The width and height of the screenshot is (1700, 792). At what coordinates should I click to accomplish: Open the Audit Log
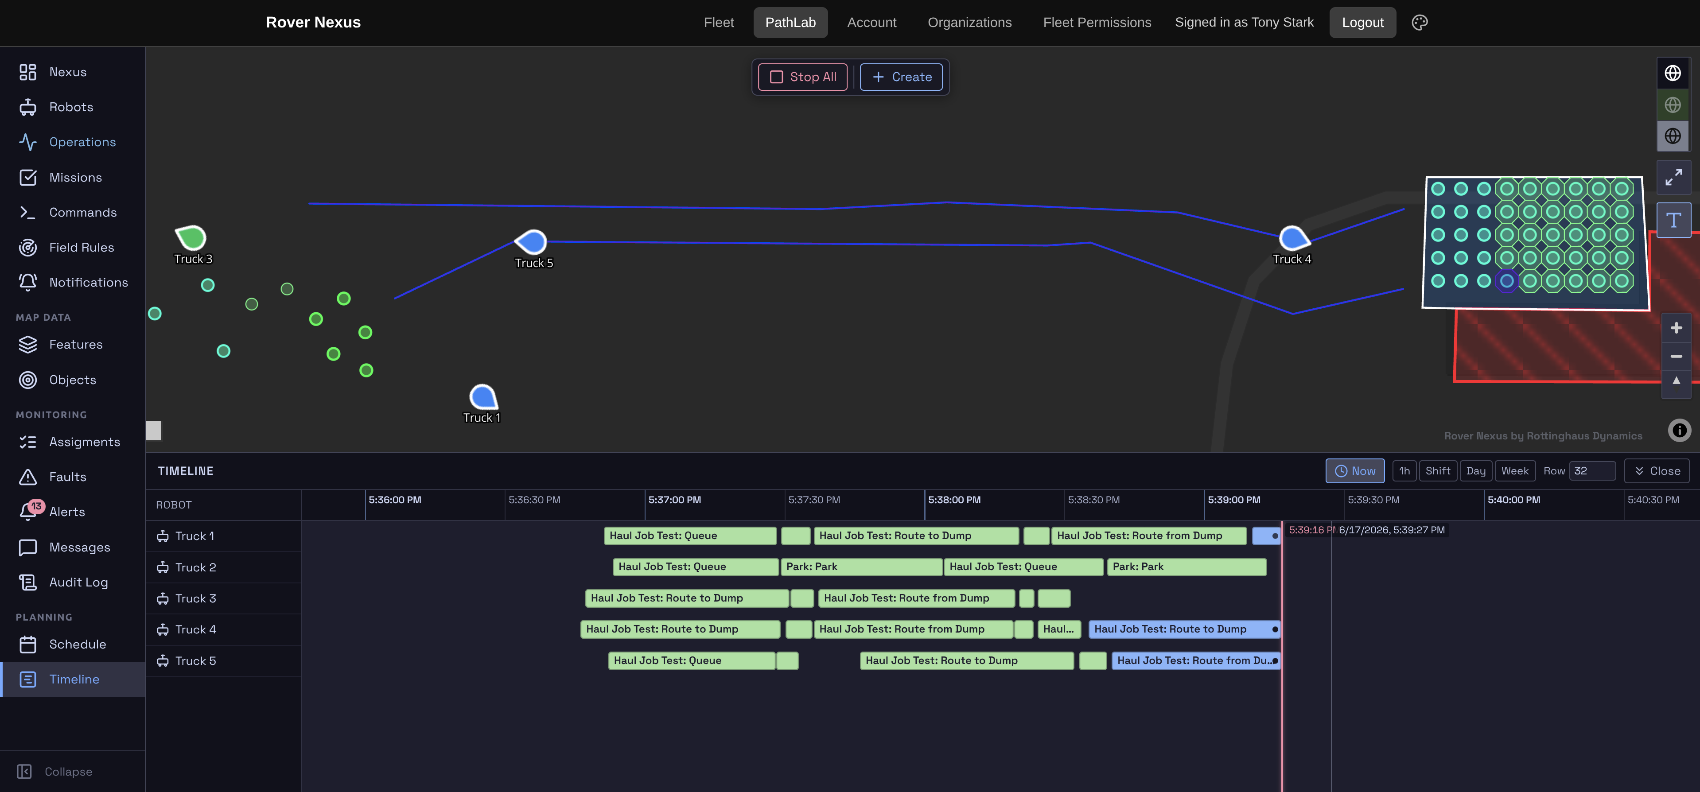pos(73,583)
